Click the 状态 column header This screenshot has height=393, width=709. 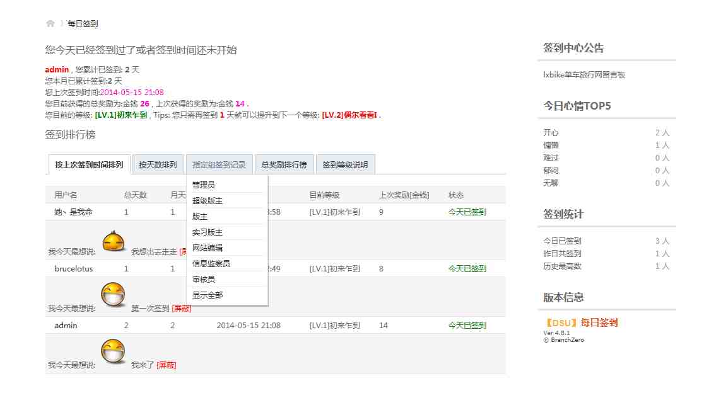tap(456, 195)
